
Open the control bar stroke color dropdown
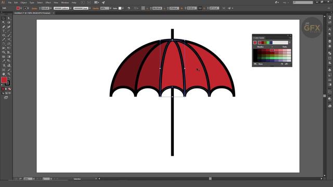pyautogui.click(x=28, y=8)
